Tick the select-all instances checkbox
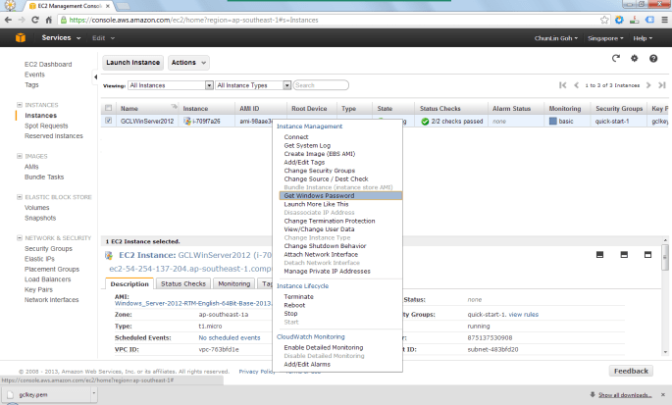672x405 pixels. (109, 108)
